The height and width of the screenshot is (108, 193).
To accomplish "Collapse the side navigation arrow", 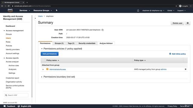I will pyautogui.click(x=35, y=18).
